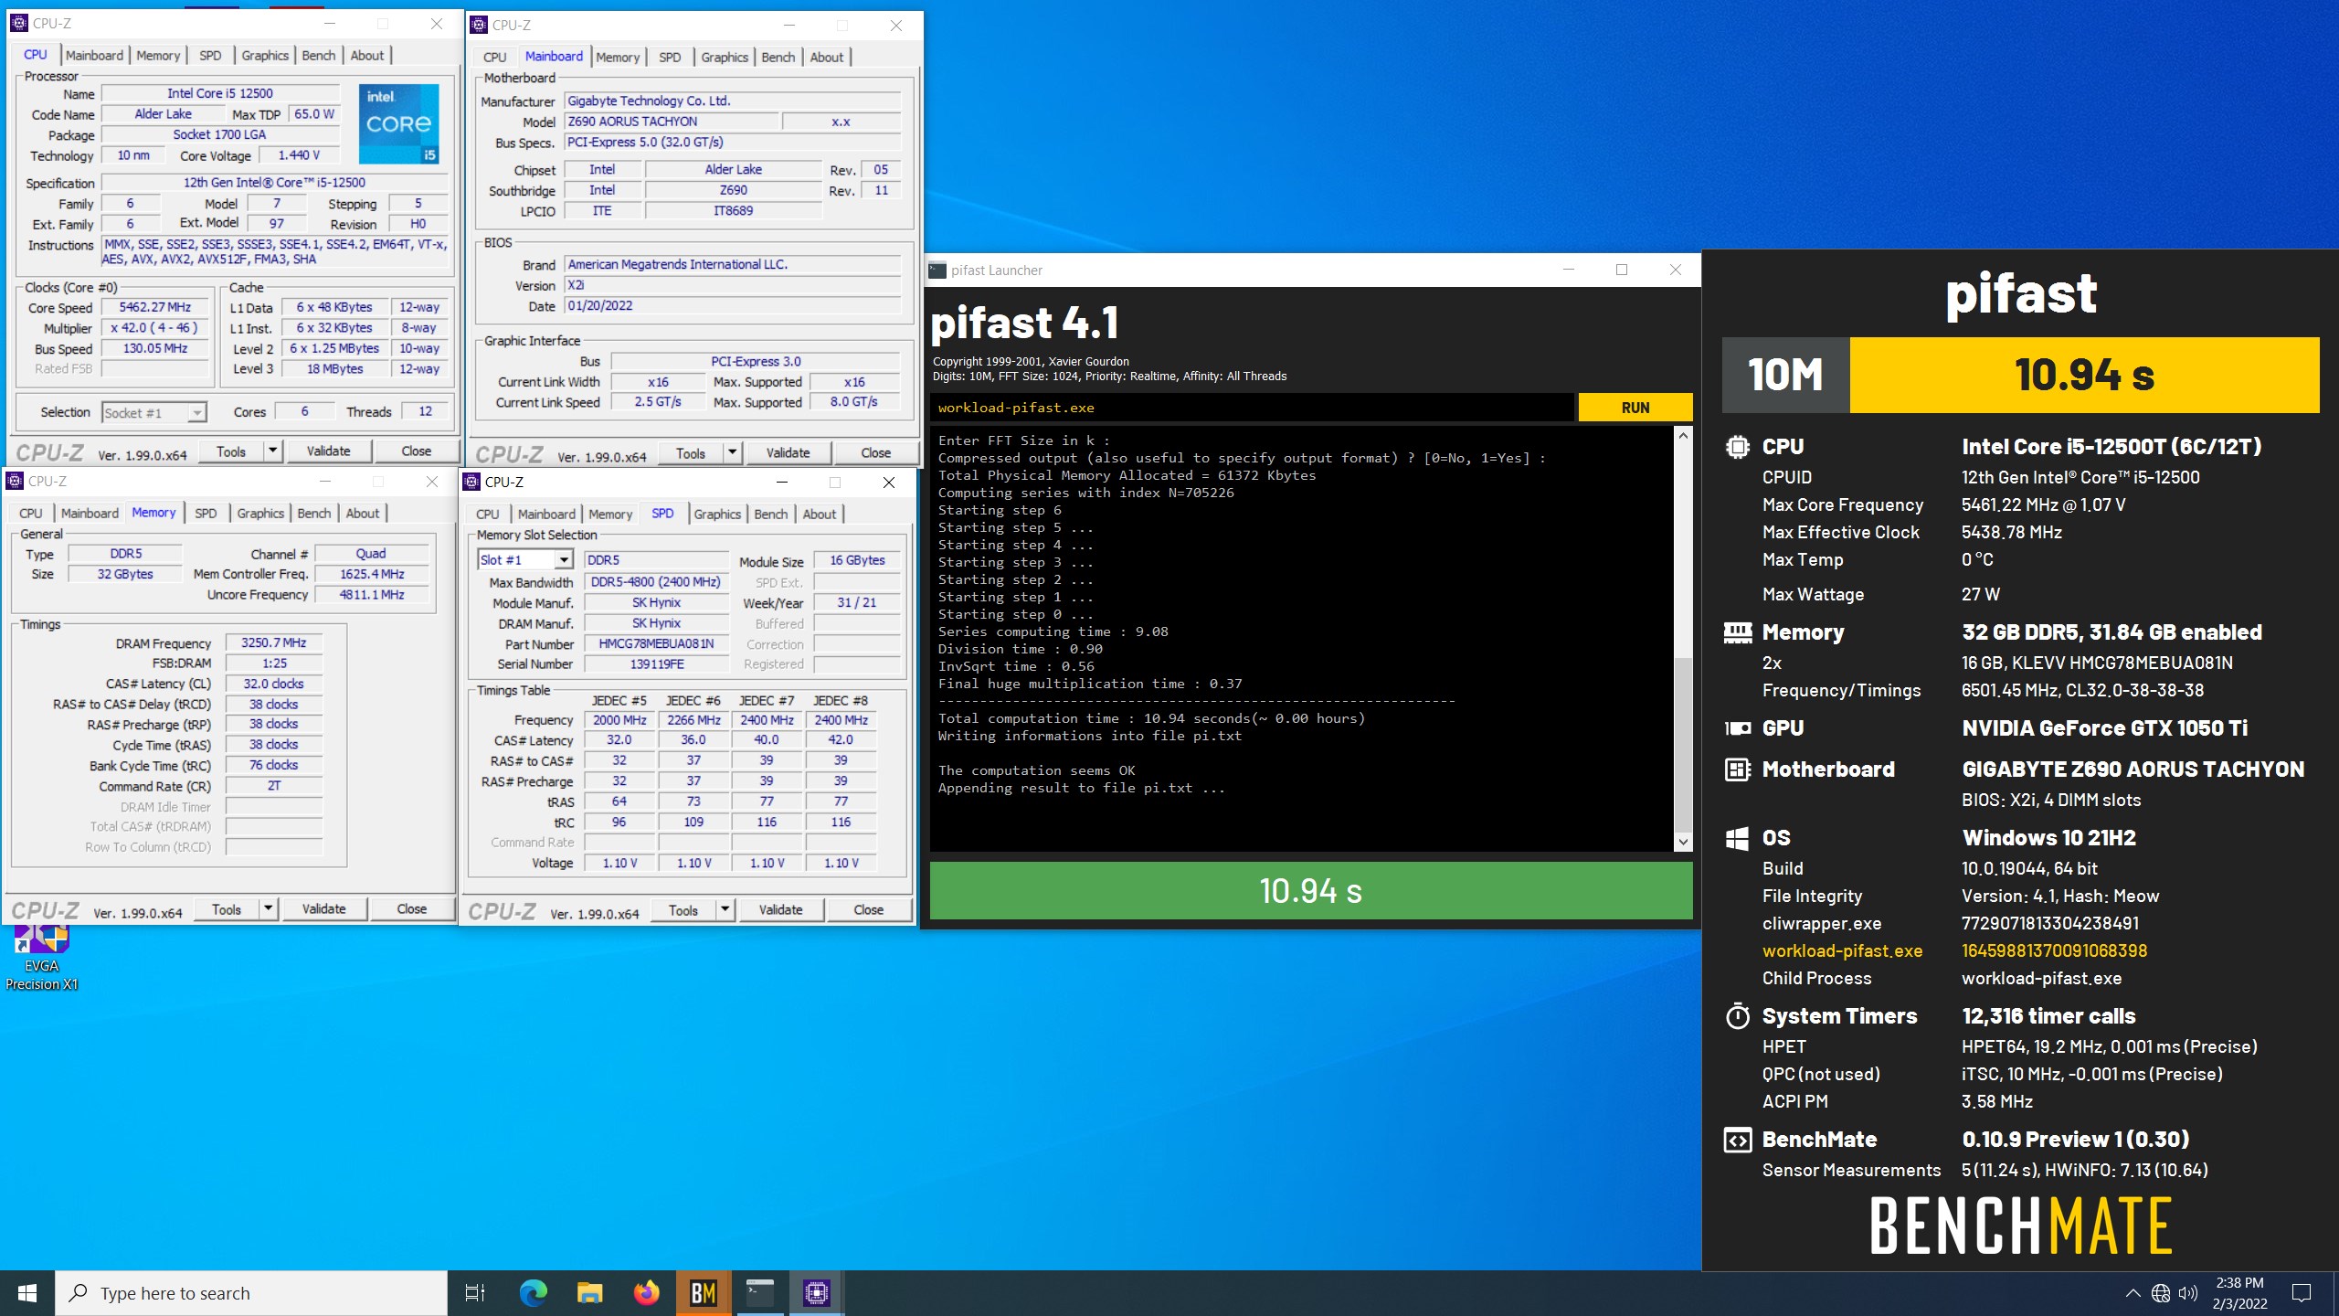The width and height of the screenshot is (2339, 1316).
Task: Click Max Bandwidth DDR5-4800 value
Action: pyautogui.click(x=656, y=582)
